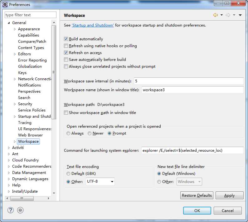Select Web Browser in the tree
248x222 pixels.
30,135
